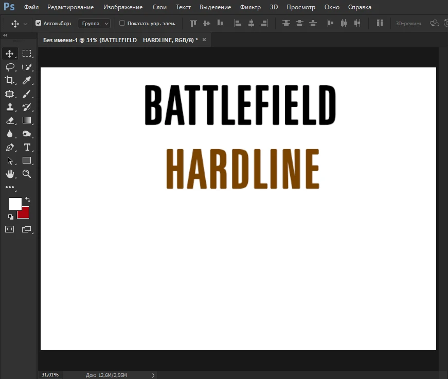Select the Hand tool
This screenshot has height=379, width=448.
coord(9,174)
